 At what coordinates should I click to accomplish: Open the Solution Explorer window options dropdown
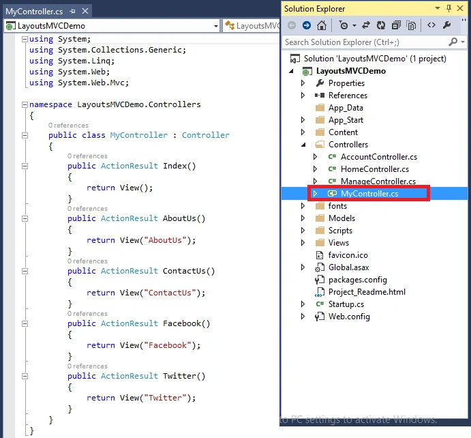tap(438, 8)
